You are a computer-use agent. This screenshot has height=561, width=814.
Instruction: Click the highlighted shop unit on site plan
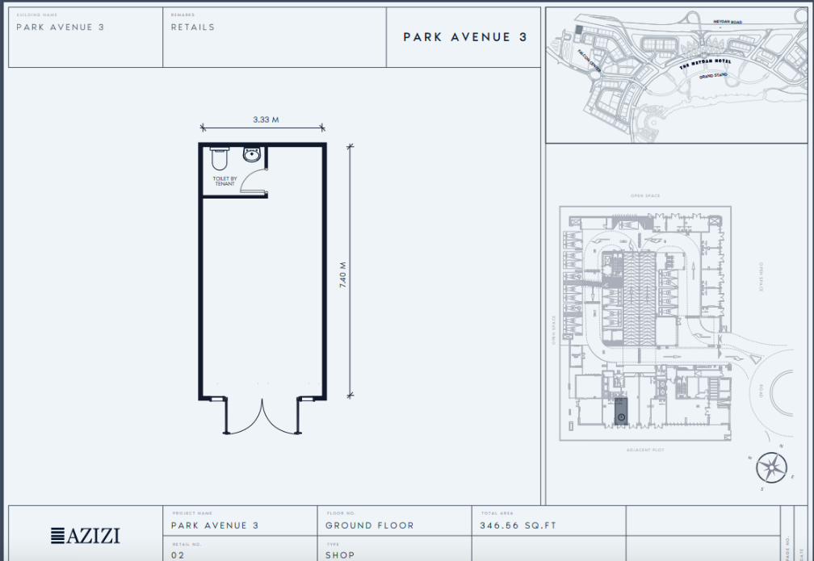click(x=620, y=411)
